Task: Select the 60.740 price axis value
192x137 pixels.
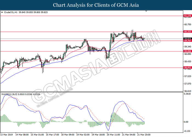Action: pyautogui.click(x=187, y=24)
